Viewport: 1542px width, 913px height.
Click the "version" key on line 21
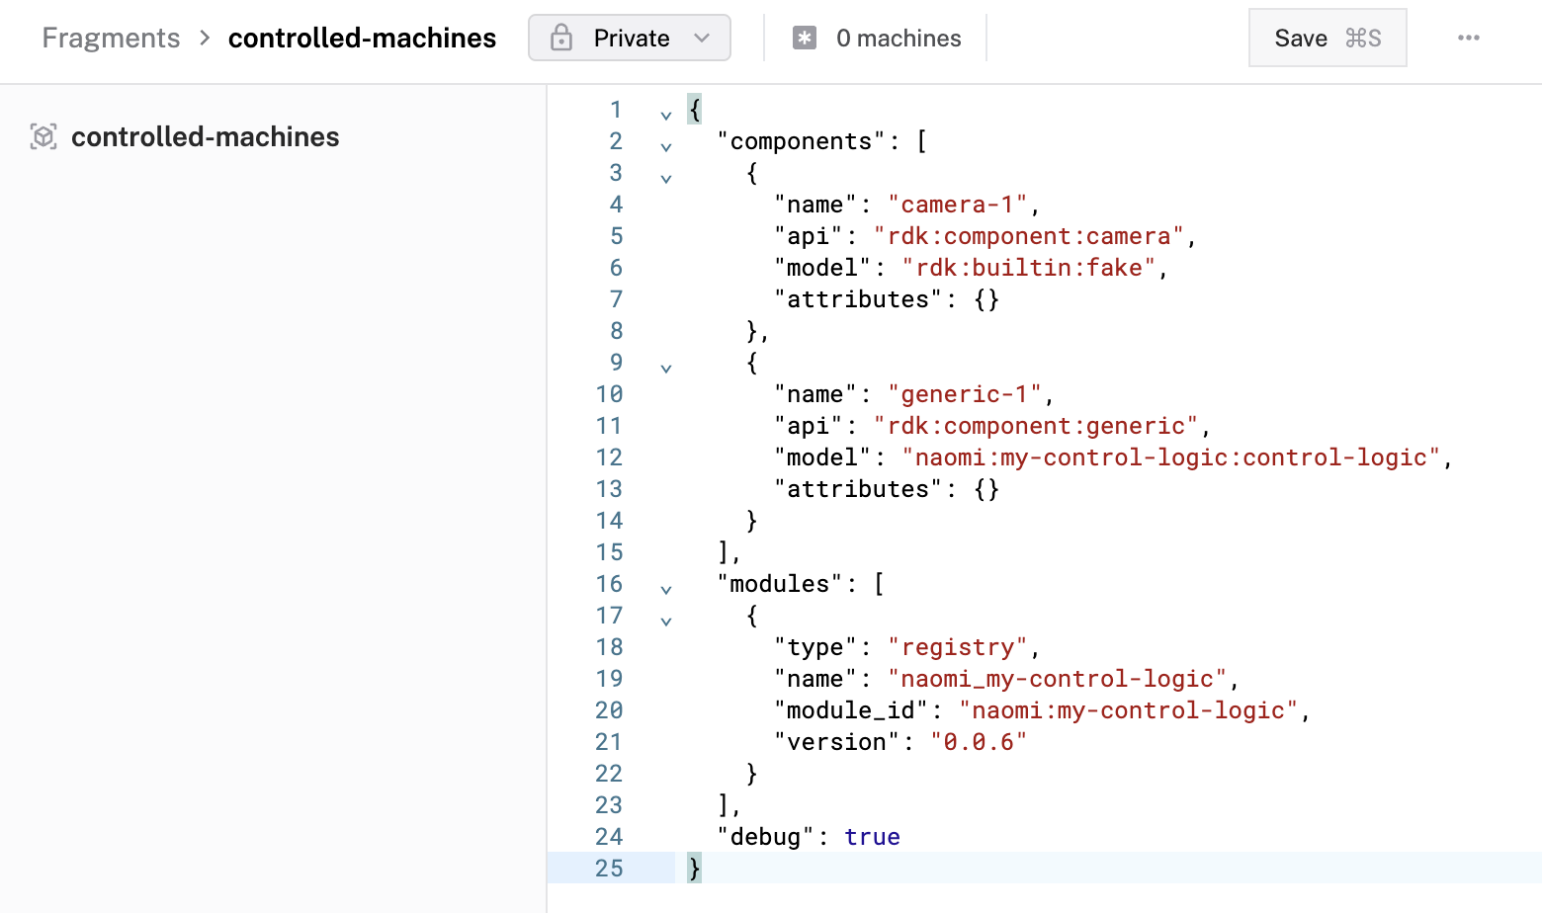click(x=837, y=742)
